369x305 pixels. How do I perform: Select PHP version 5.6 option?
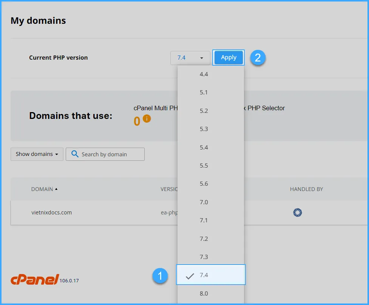click(x=203, y=184)
